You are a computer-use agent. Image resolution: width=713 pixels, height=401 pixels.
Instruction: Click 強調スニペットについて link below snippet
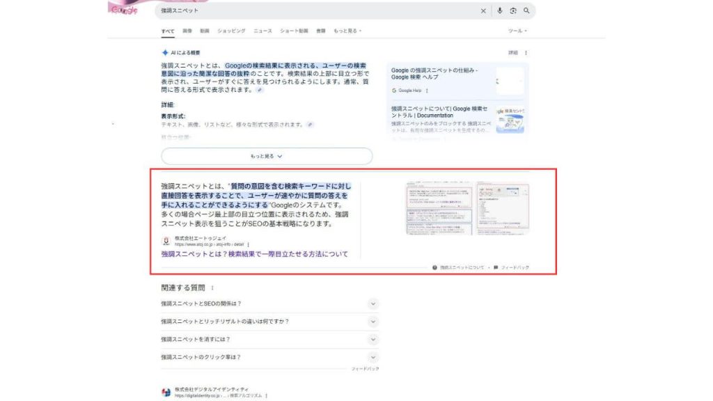point(462,267)
